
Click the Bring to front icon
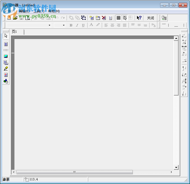pos(71,18)
